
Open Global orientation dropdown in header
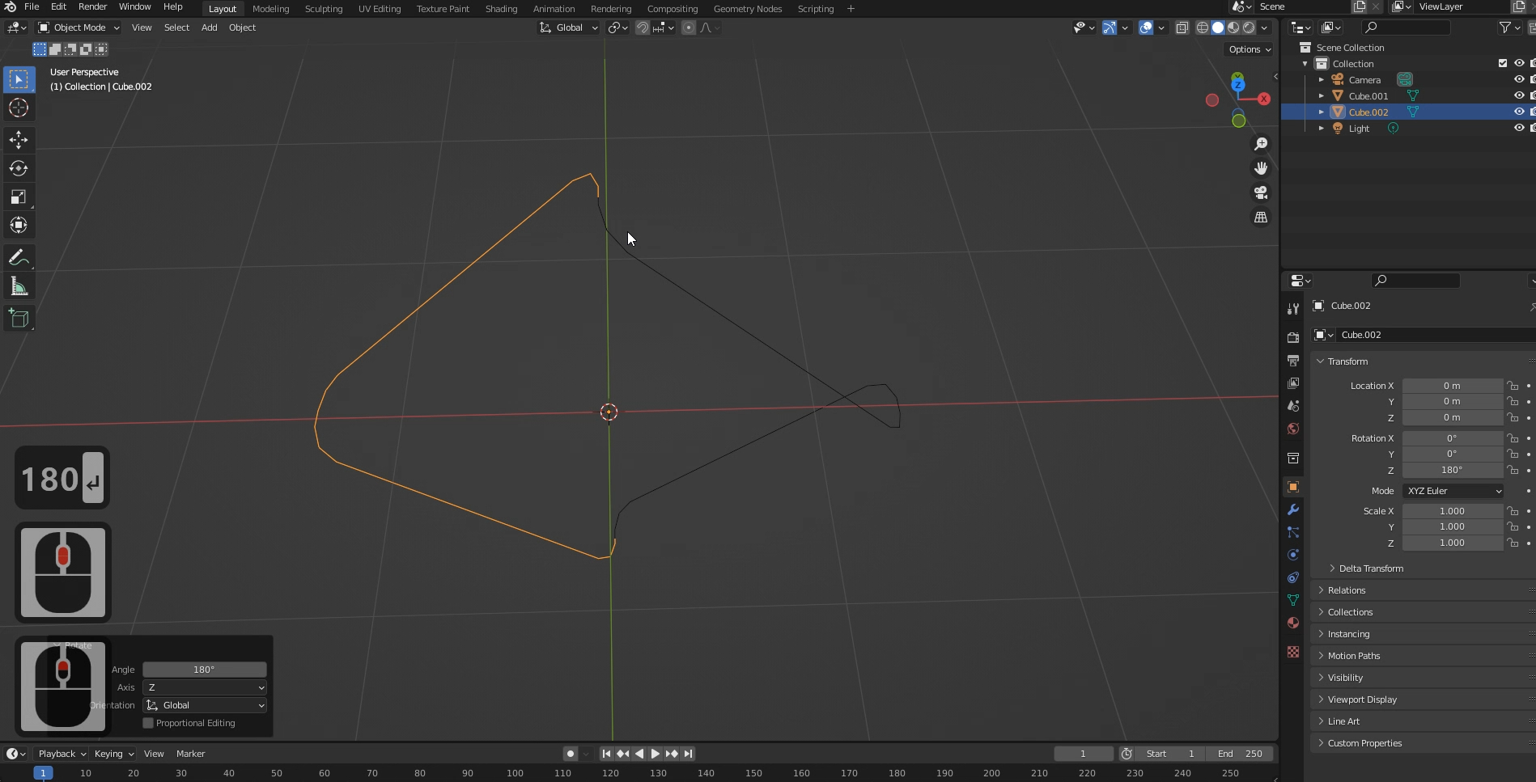(569, 27)
